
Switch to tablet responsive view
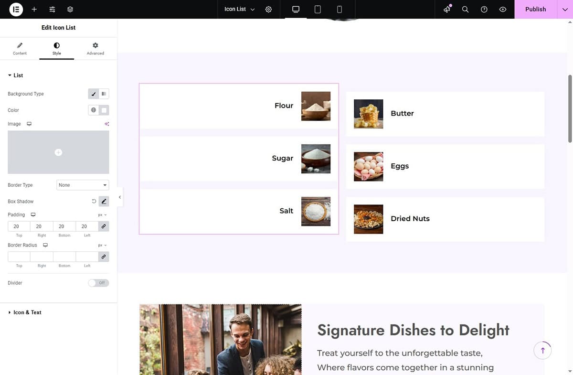318,9
